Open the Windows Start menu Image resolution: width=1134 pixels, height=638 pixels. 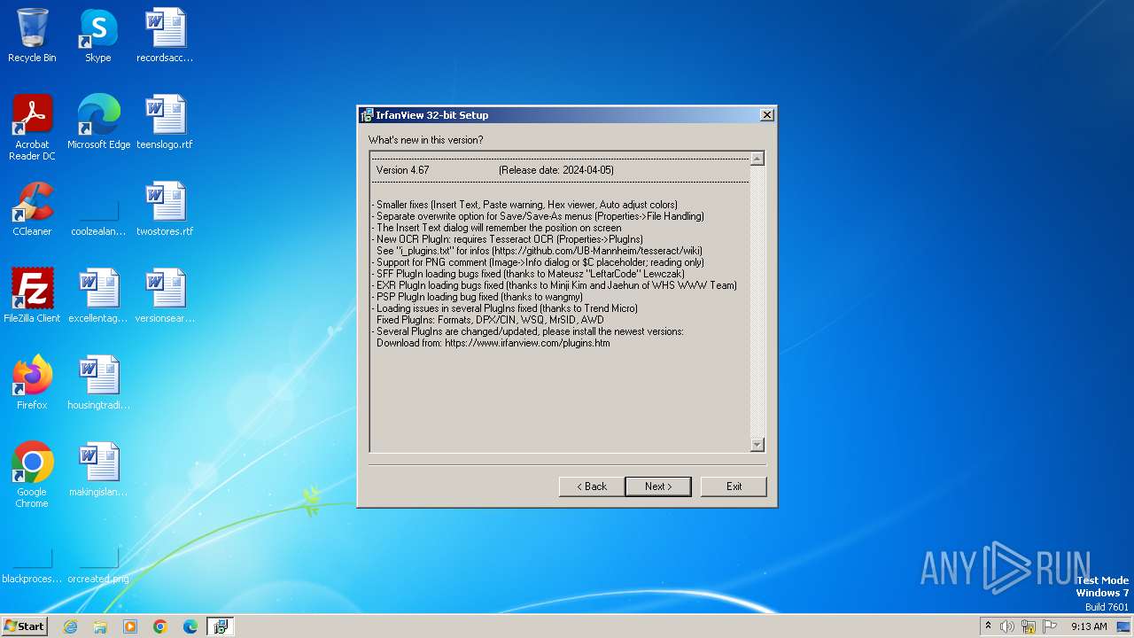coord(24,626)
